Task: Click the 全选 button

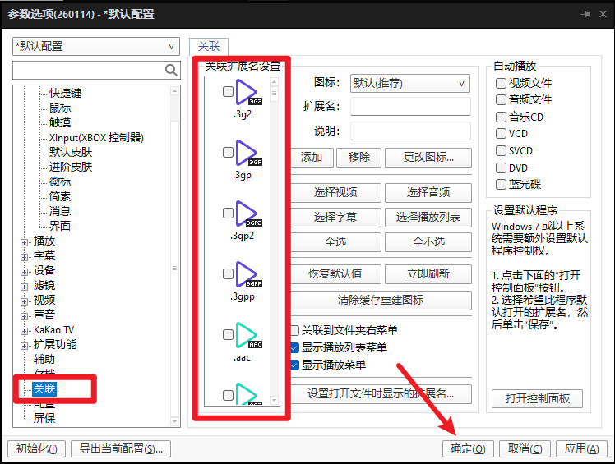Action: pyautogui.click(x=335, y=242)
